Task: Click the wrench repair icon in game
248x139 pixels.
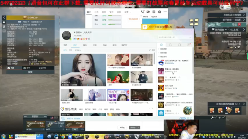Action: pos(212,118)
